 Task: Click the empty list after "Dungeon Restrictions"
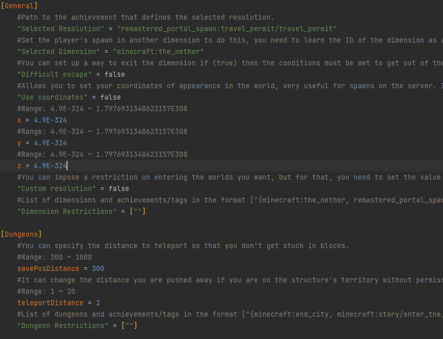tap(129, 326)
